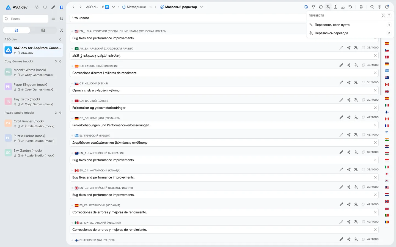Viewport: 396px width, 247px height.
Task: Collapse the Puzzle Studio (mock) group
Action: click(x=19, y=113)
